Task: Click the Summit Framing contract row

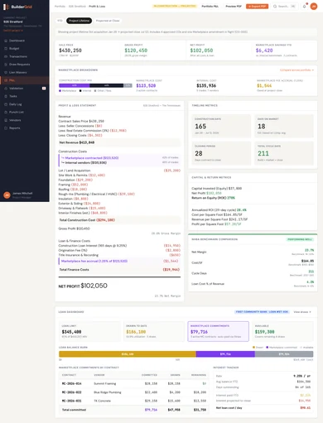Action: click(134, 383)
